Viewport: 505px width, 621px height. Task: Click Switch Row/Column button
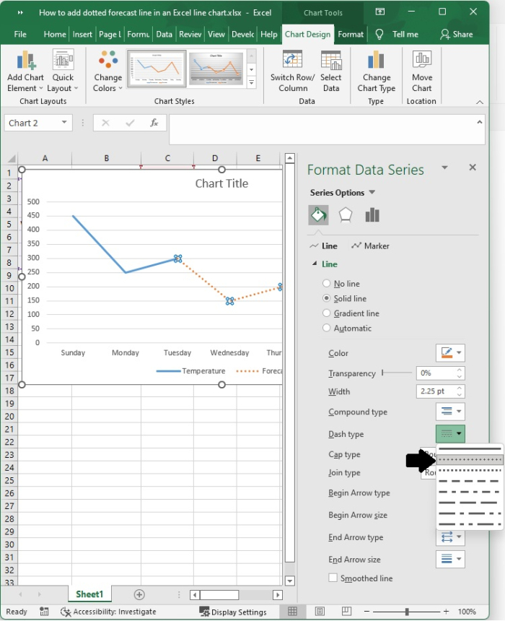292,71
